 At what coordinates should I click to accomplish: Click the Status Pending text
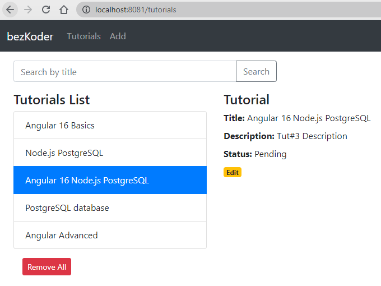[255, 154]
